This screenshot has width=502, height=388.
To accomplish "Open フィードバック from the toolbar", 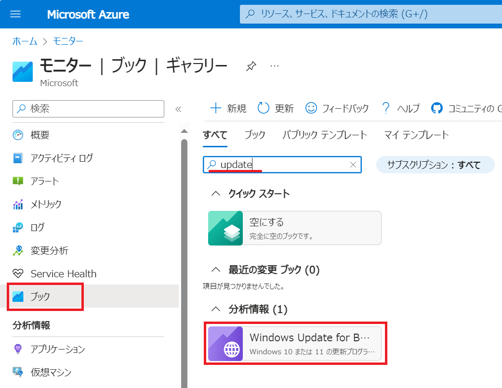I will (x=337, y=108).
